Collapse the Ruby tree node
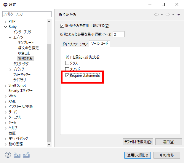 [x=5, y=27]
